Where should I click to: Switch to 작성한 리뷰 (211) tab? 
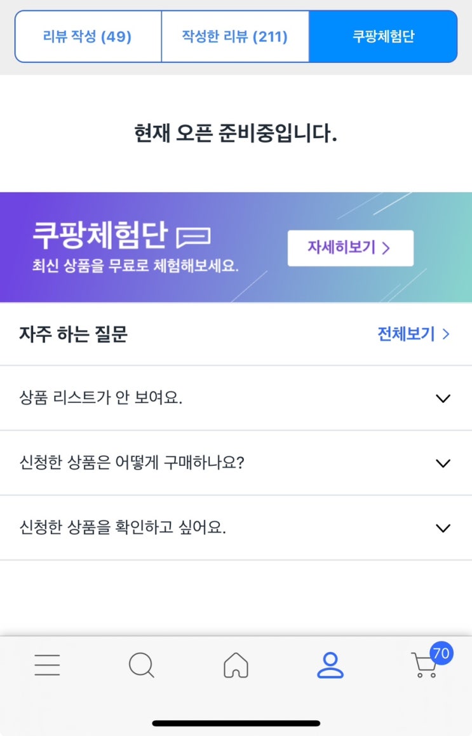point(235,36)
